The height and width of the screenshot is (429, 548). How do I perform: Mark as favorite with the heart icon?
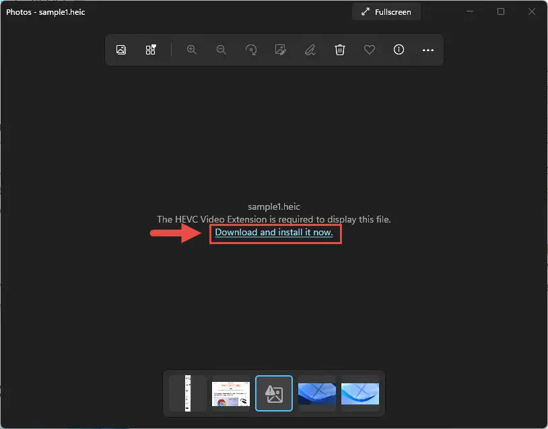pos(370,50)
